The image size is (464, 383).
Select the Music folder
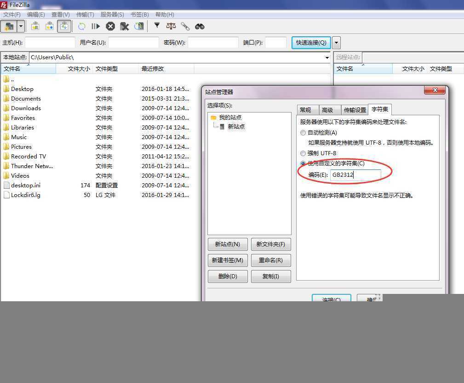pos(19,137)
